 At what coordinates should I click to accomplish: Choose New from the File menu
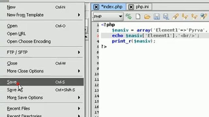(x=42, y=7)
